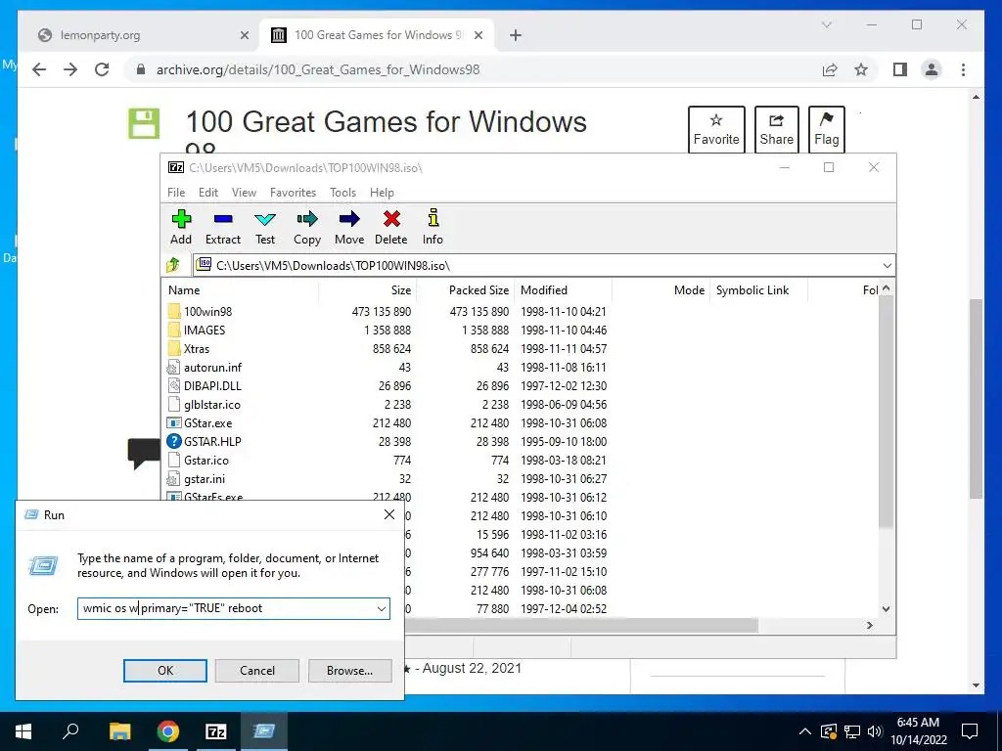Image resolution: width=1002 pixels, height=751 pixels.
Task: Open File Explorer from taskbar
Action: [x=119, y=731]
